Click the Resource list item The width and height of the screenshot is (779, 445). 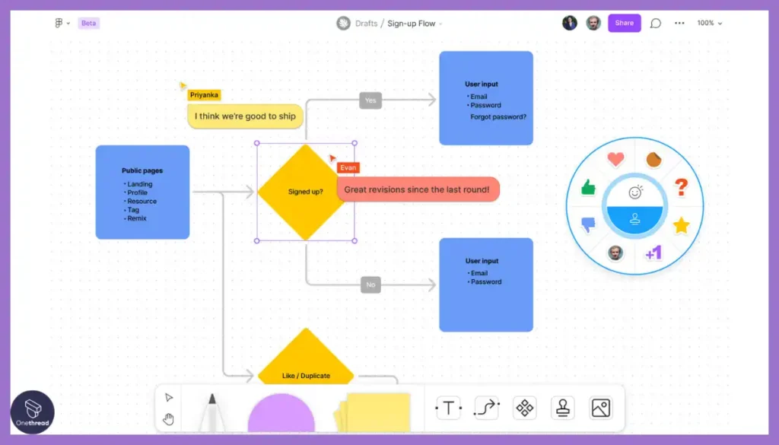click(x=141, y=201)
